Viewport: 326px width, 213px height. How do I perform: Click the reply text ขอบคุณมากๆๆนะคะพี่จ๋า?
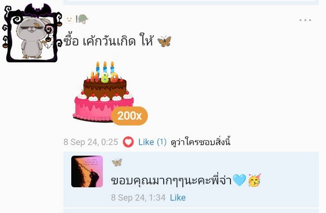pos(171,181)
